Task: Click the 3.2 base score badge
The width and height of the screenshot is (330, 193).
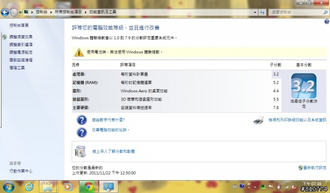Action: pos(304,86)
